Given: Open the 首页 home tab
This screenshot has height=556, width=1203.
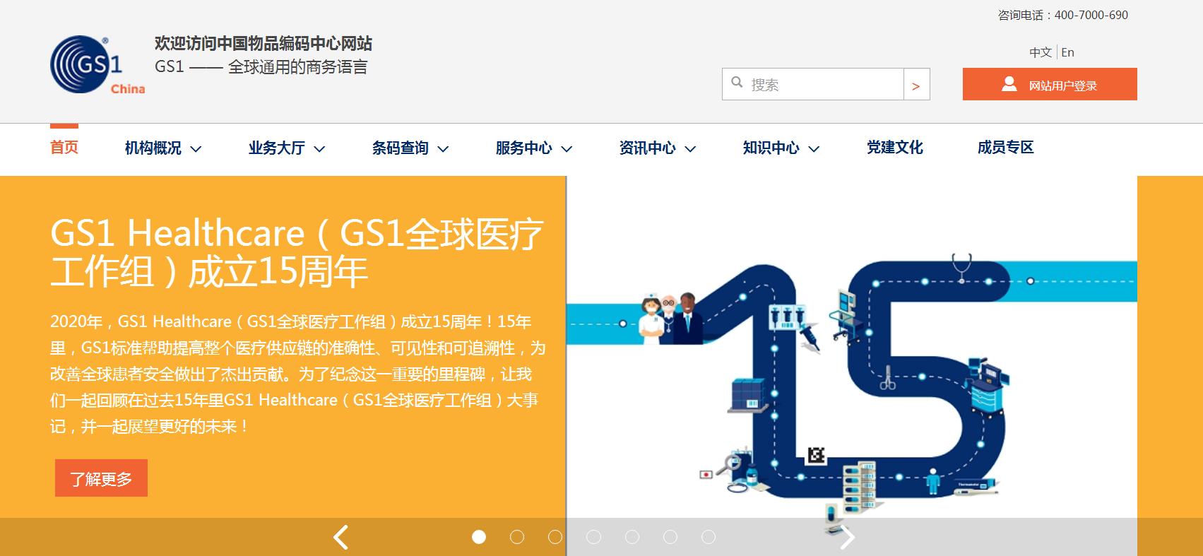Looking at the screenshot, I should pyautogui.click(x=64, y=147).
